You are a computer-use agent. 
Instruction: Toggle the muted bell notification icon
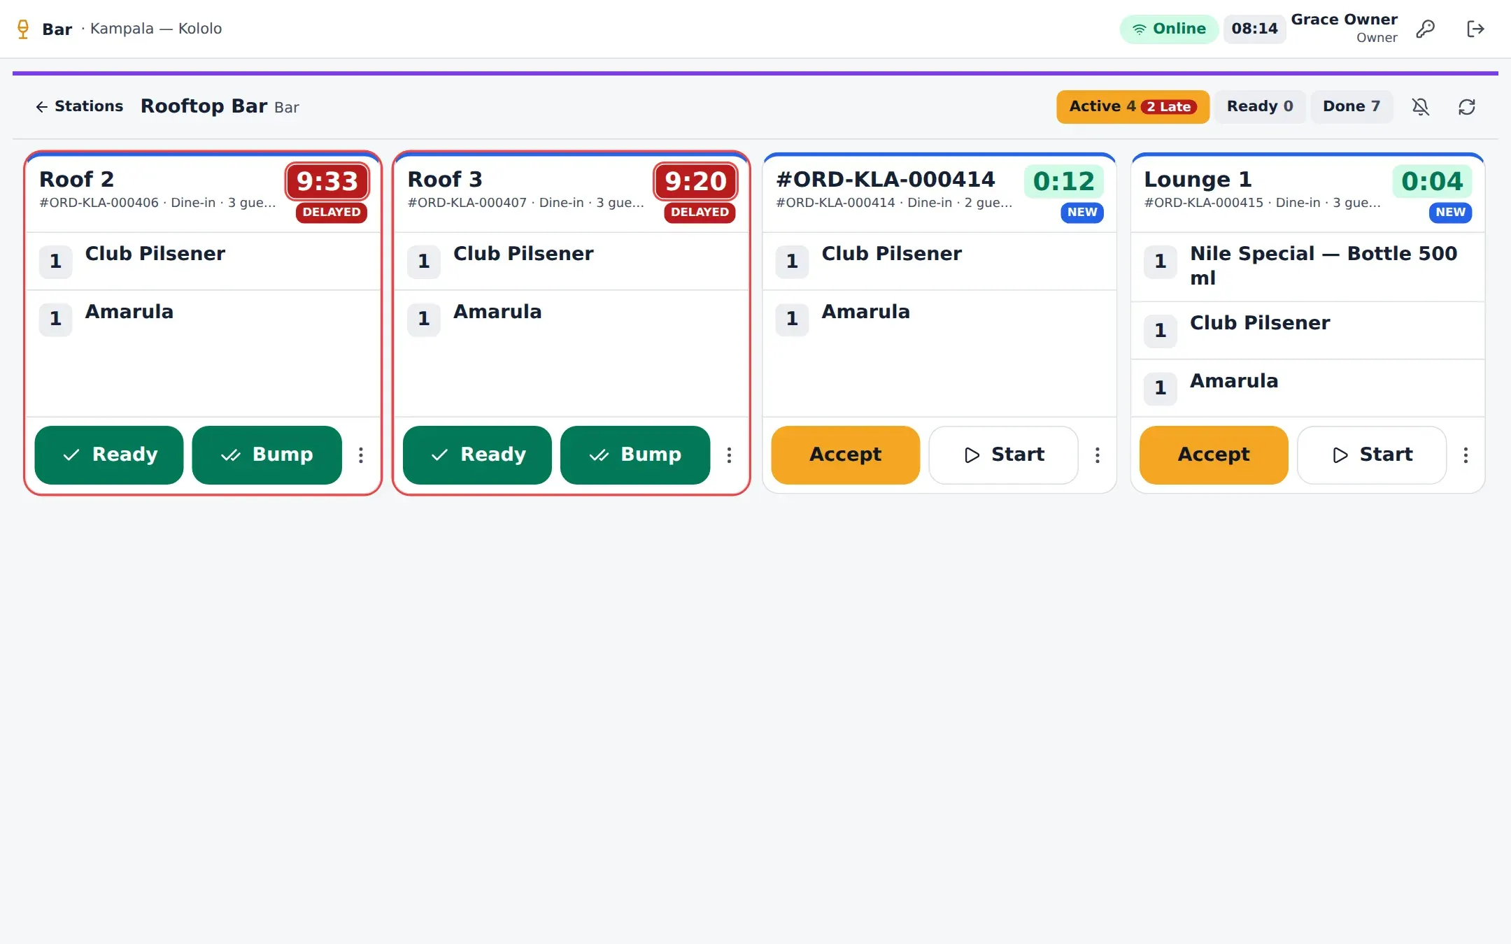(1421, 106)
